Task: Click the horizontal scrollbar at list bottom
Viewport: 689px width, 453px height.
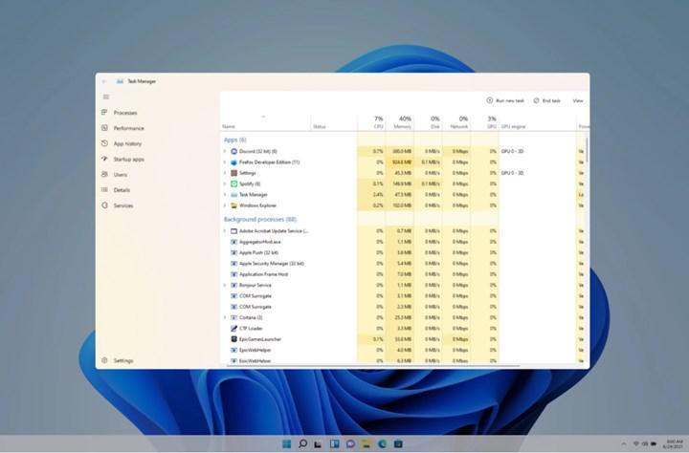Action: [373, 365]
